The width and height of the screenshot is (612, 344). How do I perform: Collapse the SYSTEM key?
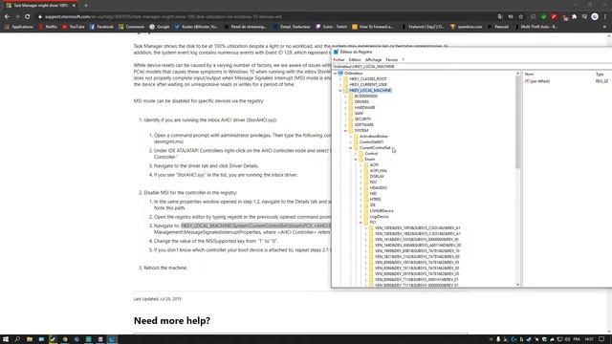[345, 131]
